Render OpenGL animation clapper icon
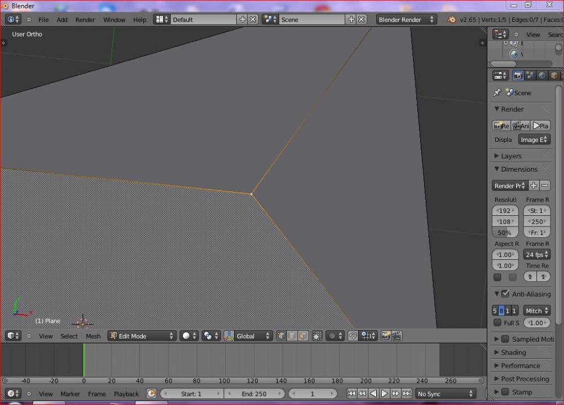Viewport: 564px width, 405px height. [x=396, y=336]
